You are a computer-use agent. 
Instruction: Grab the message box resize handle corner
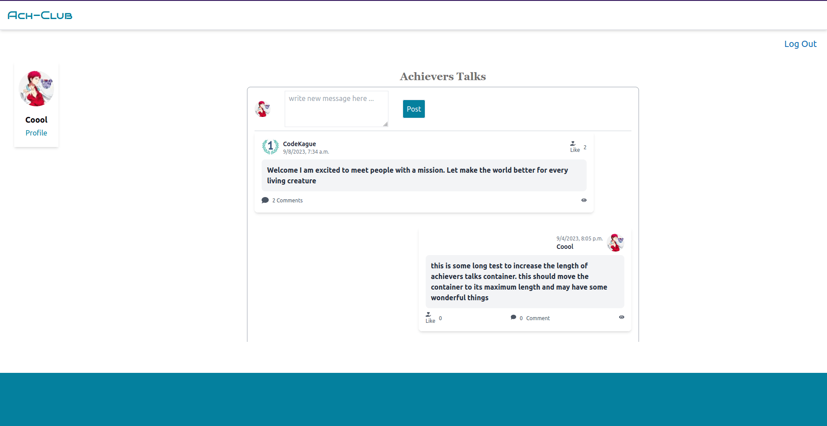point(385,124)
